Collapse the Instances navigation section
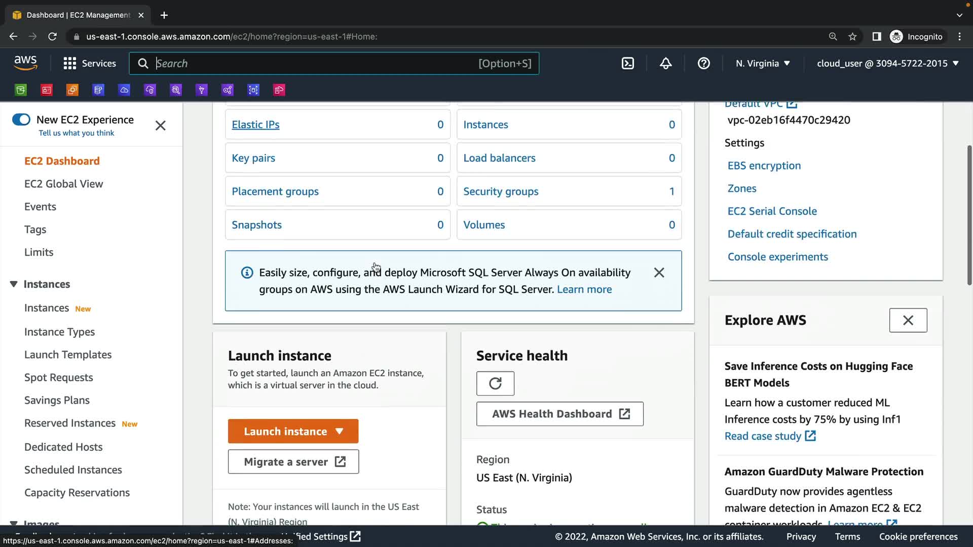 coord(14,284)
